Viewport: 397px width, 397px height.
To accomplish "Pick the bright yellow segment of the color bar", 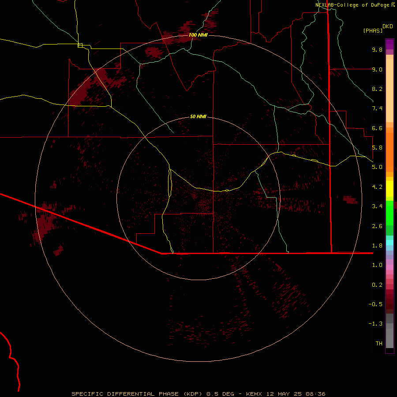I will [390, 189].
